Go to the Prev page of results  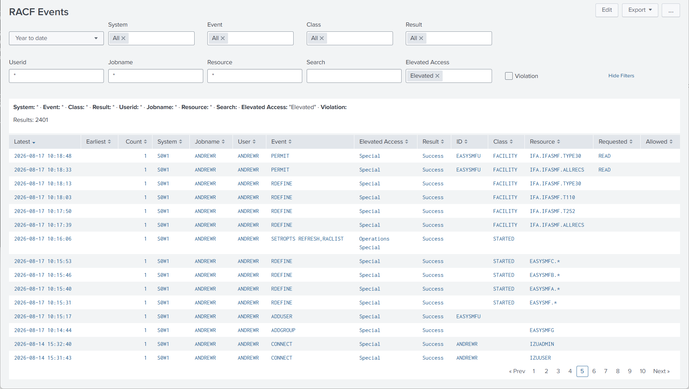click(517, 371)
